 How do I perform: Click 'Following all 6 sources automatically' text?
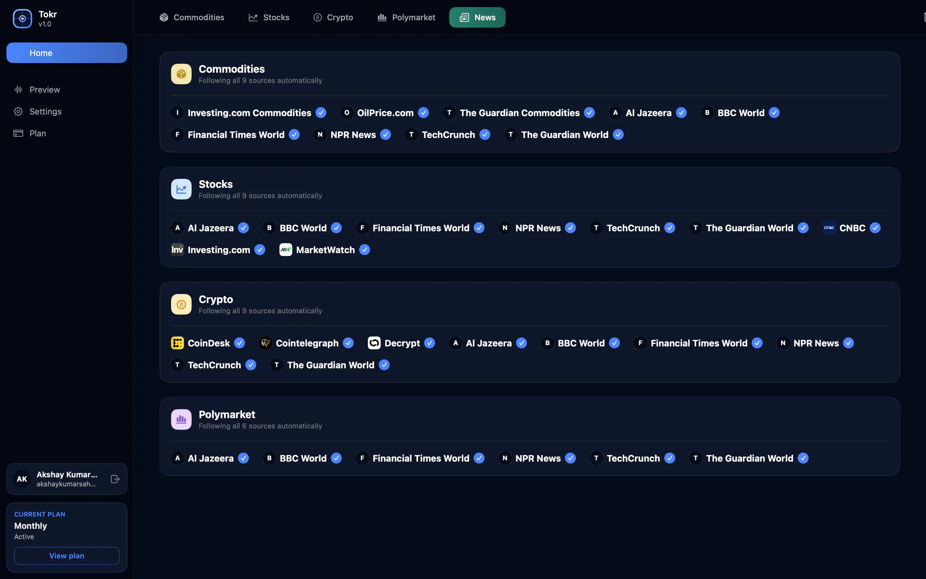tap(260, 426)
